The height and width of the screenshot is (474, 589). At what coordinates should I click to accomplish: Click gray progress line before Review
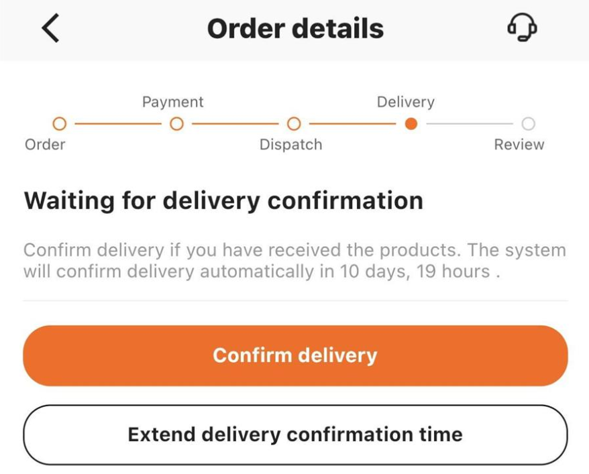(470, 124)
